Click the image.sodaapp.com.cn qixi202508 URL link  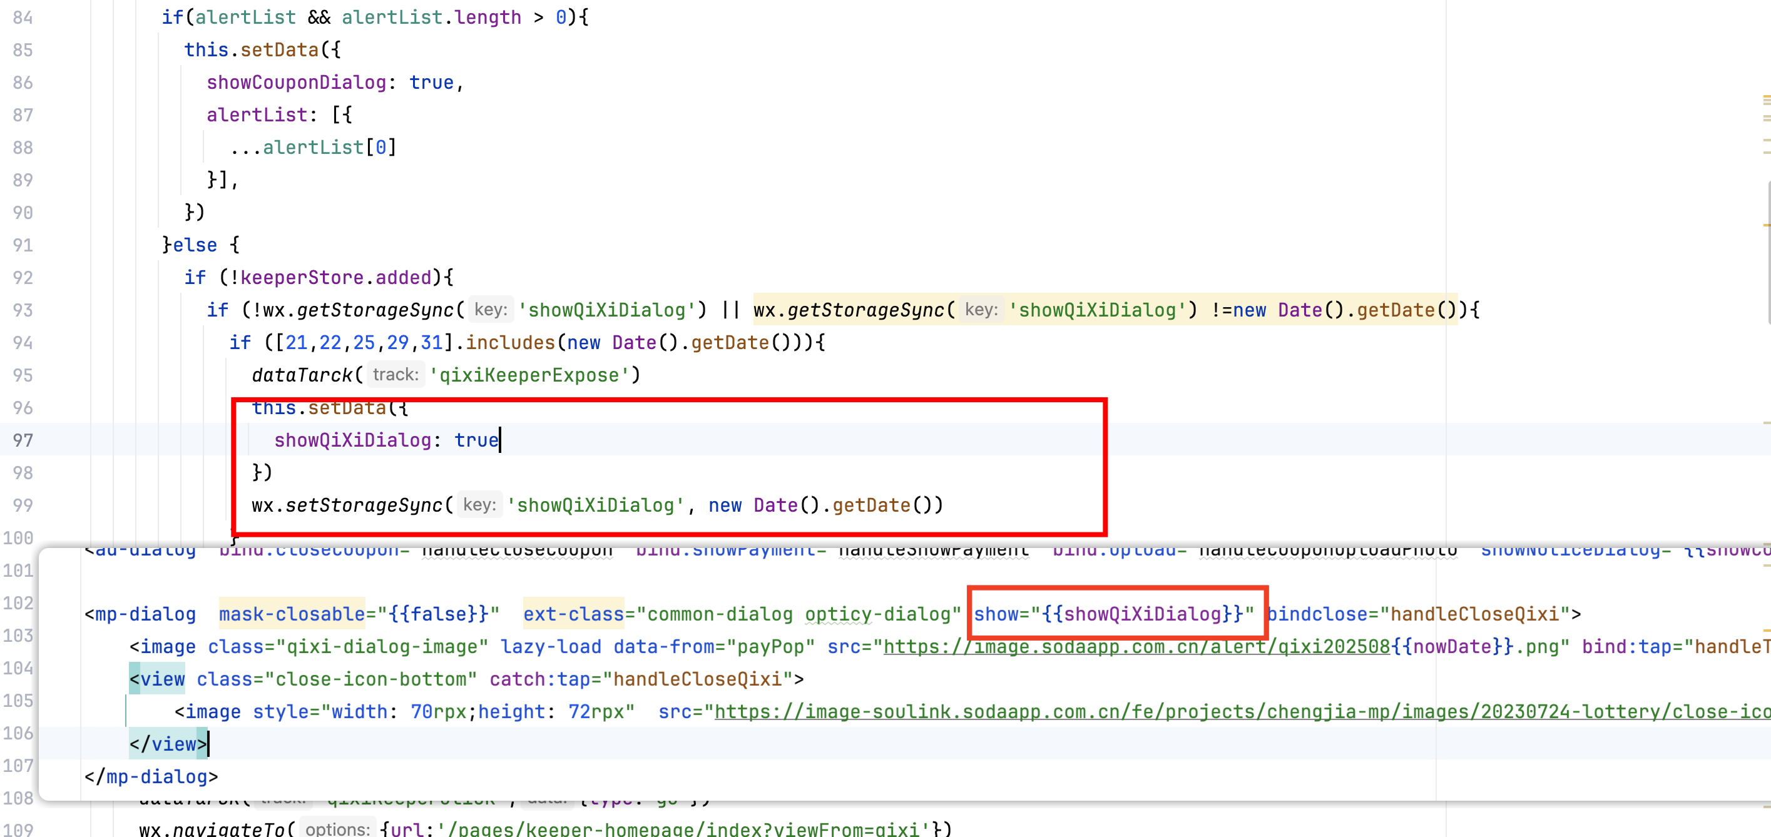tap(1137, 647)
